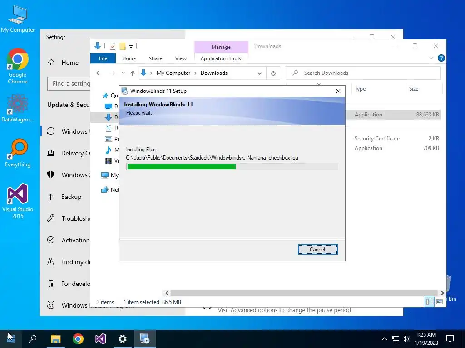Open Google Chrome desktop shortcut

click(18, 66)
